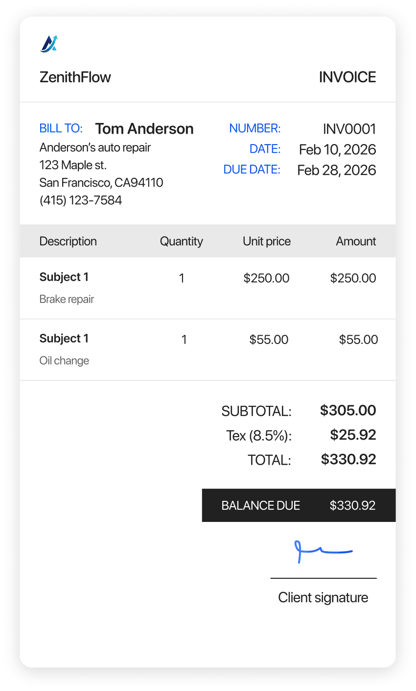This screenshot has width=416, height=691.
Task: Click the Amount column header
Action: pos(356,241)
